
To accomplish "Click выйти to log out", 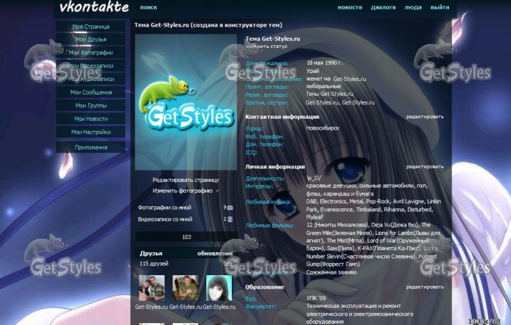I will [x=440, y=7].
